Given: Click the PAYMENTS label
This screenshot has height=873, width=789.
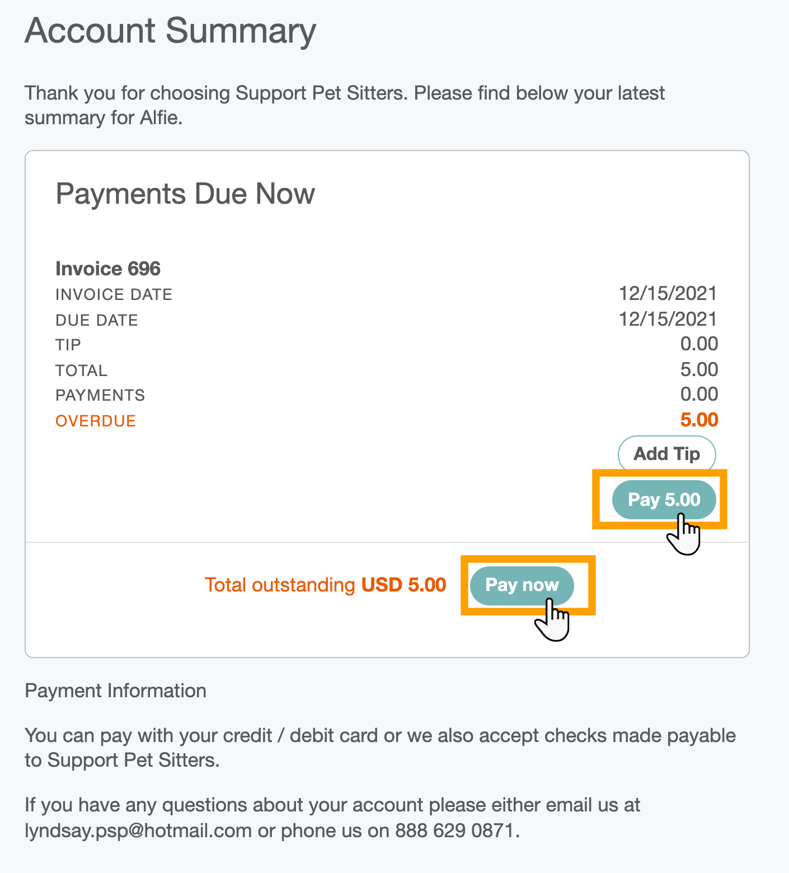Looking at the screenshot, I should pos(100,395).
